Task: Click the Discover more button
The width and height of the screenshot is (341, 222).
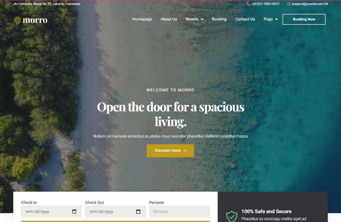Action: point(170,151)
